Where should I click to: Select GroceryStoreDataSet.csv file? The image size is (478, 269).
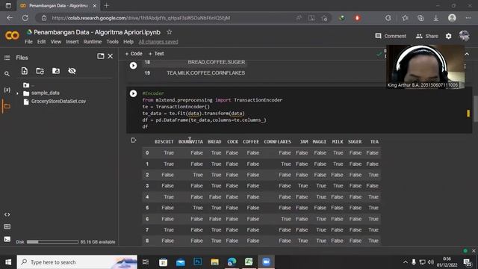coord(58,102)
